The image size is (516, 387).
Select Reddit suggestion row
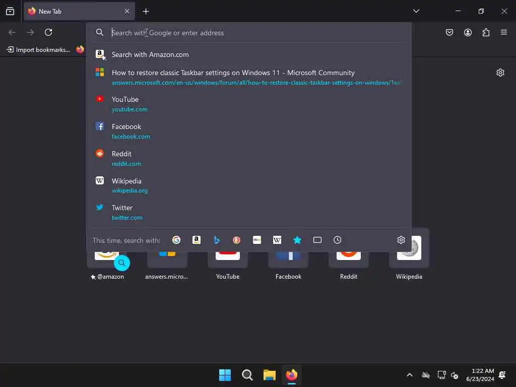249,158
